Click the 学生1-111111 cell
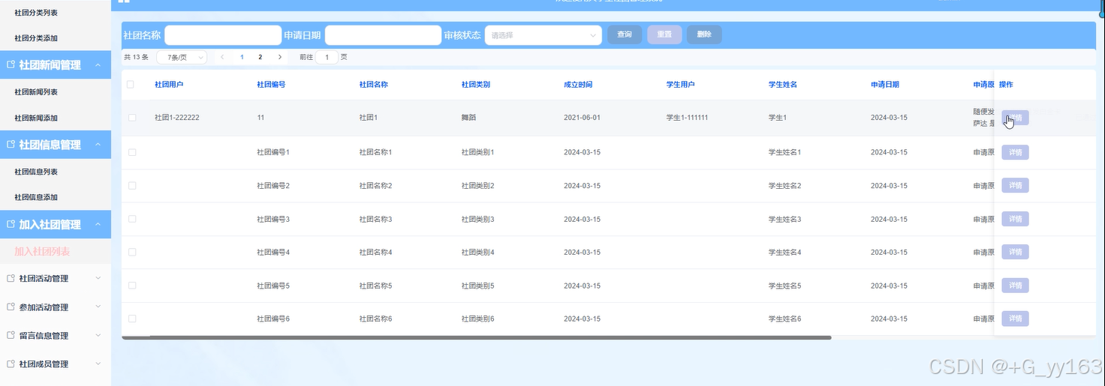The width and height of the screenshot is (1105, 386). [x=688, y=118]
